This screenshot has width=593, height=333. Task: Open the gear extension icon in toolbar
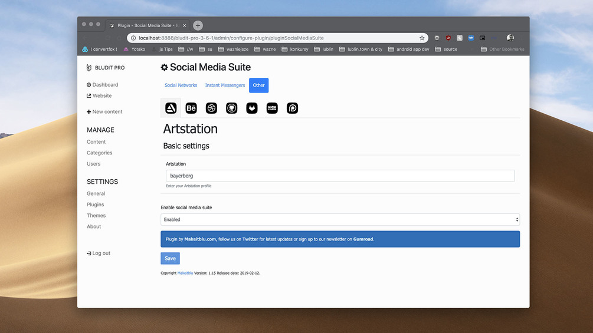click(437, 38)
